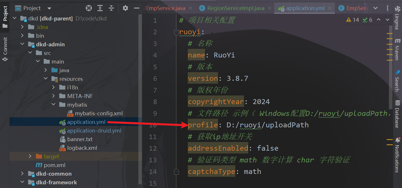
Task: Select banner.txt file
Action: (80, 139)
